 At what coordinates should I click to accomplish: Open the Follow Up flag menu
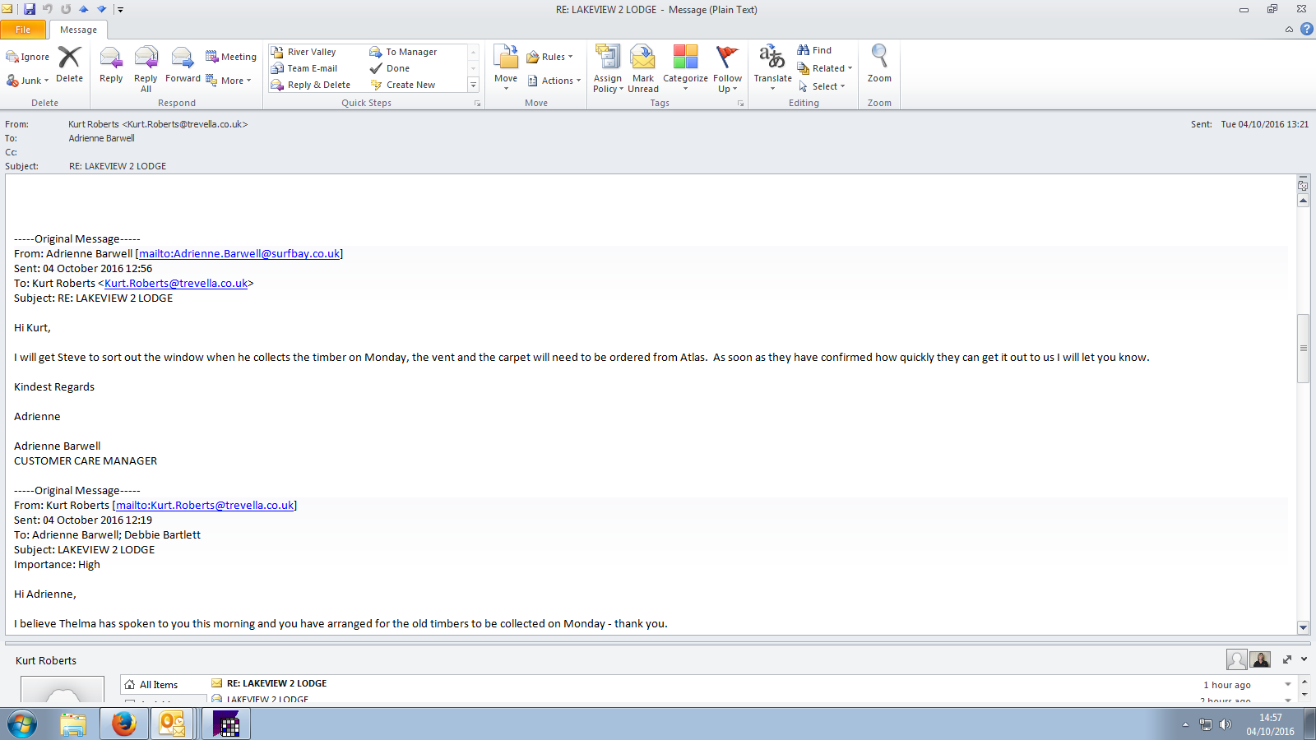(727, 69)
